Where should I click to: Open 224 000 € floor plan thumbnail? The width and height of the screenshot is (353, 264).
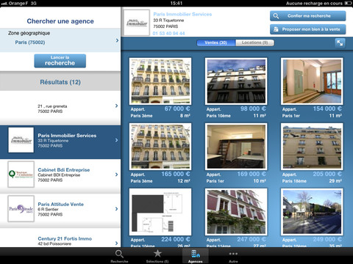point(160,212)
